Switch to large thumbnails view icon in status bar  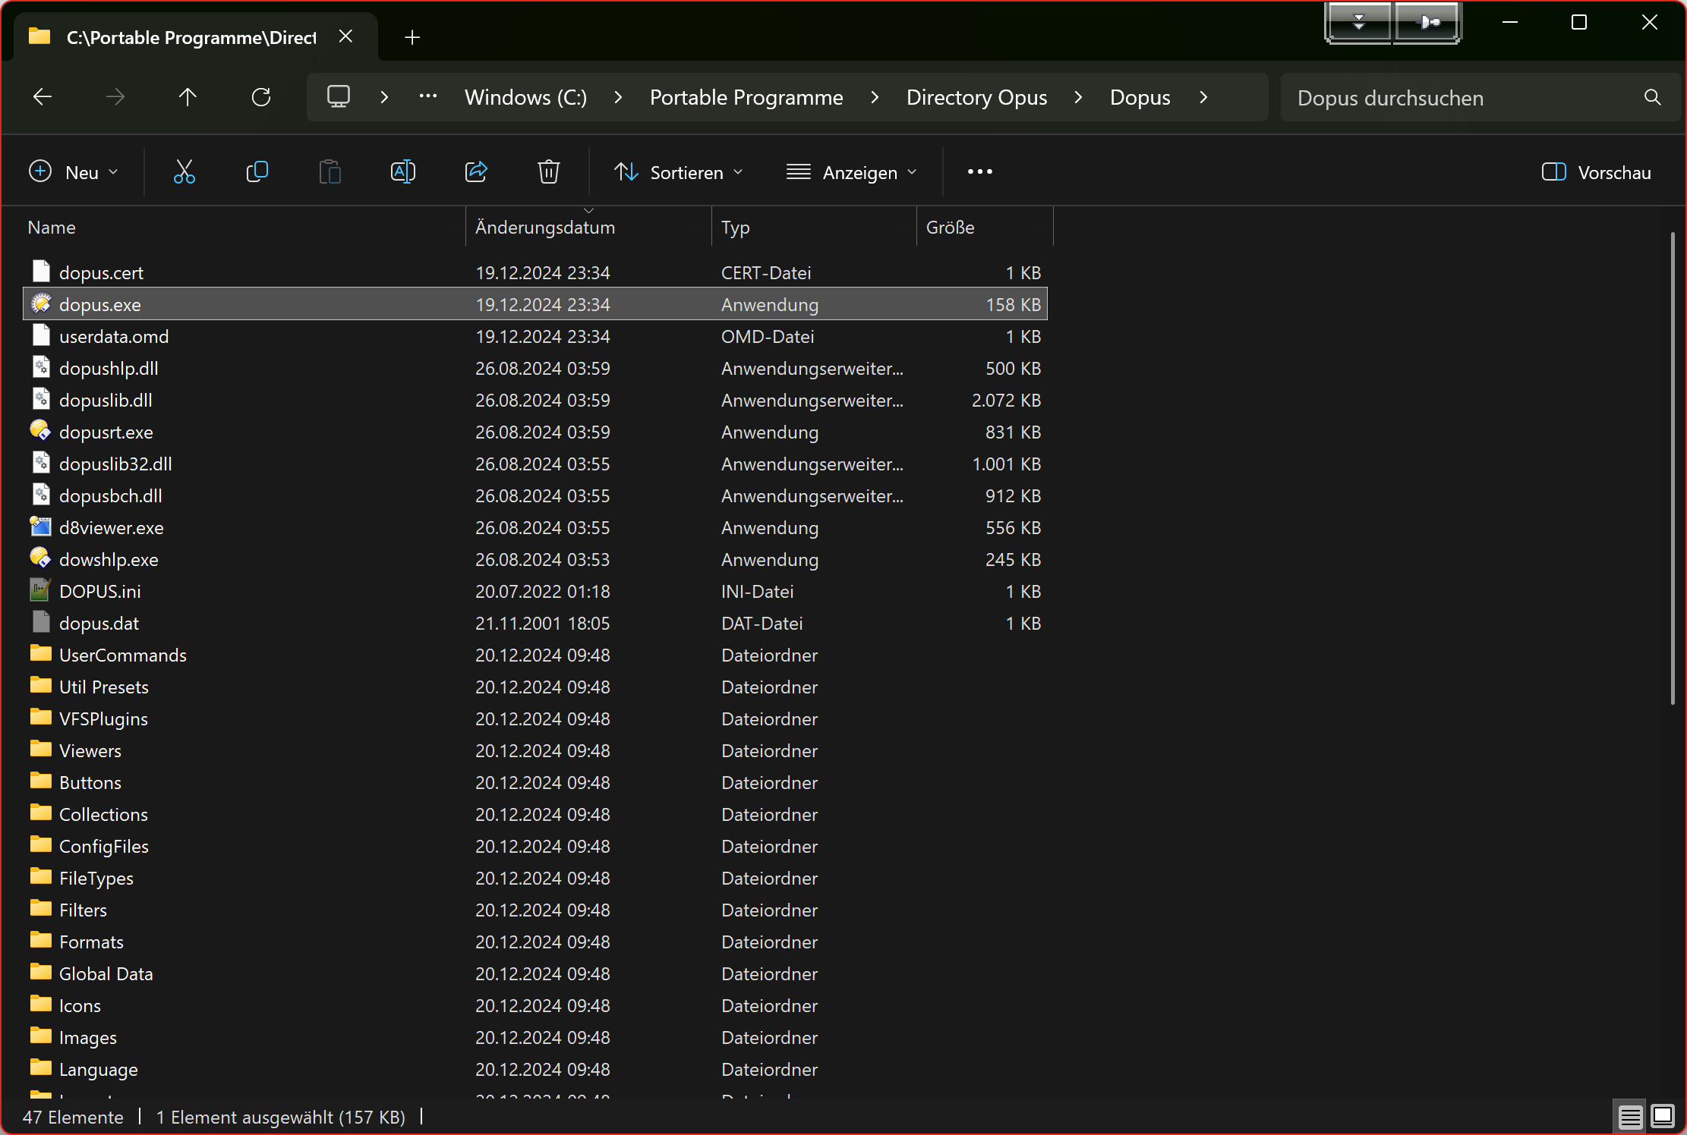point(1663,1117)
